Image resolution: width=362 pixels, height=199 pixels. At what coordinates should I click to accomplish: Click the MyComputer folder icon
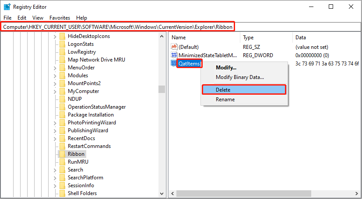tap(62, 91)
